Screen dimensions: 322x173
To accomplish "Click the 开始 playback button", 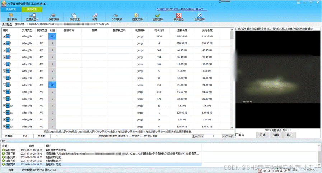I will (263, 135).
